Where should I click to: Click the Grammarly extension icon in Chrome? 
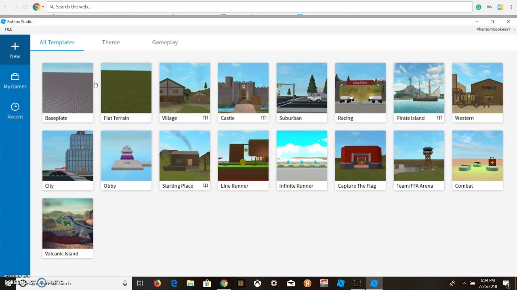tap(479, 7)
